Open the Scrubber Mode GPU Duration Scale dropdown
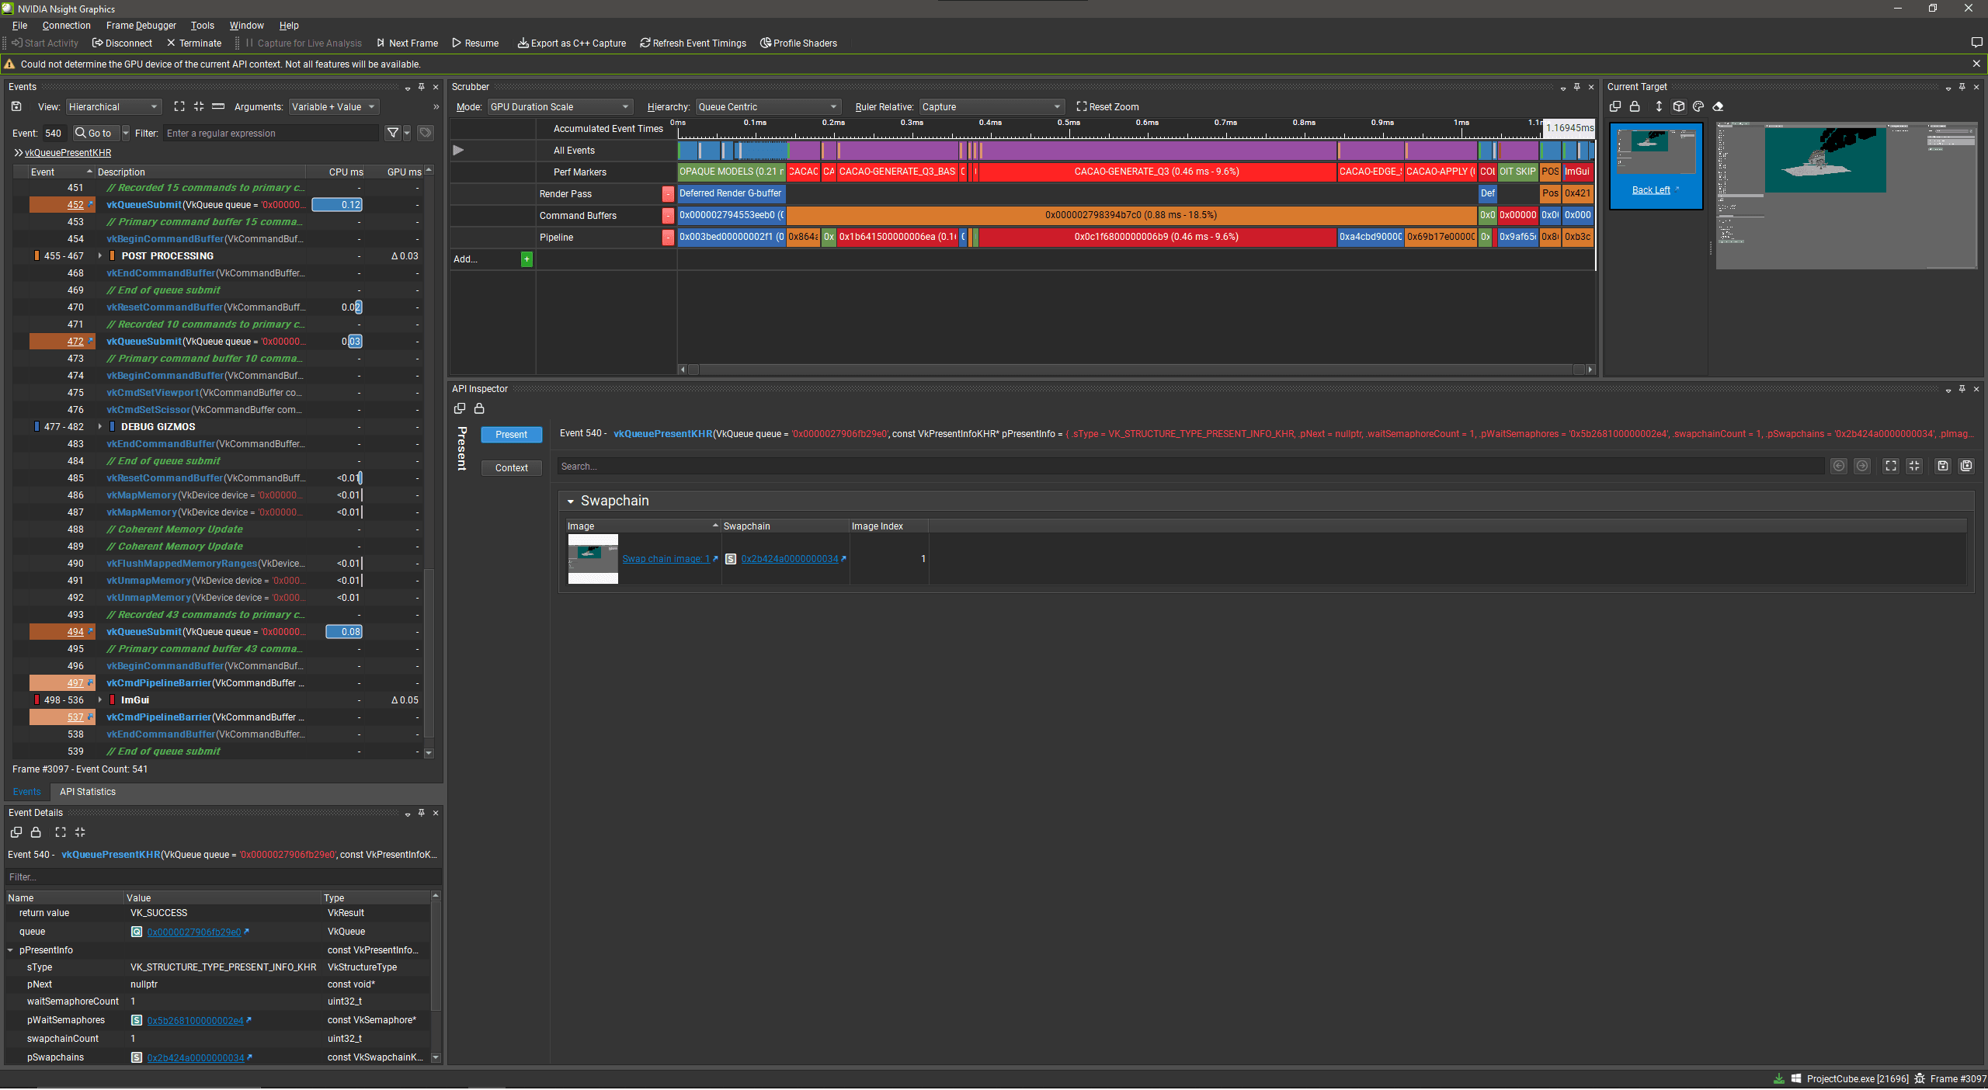This screenshot has width=1988, height=1090. (x=559, y=107)
